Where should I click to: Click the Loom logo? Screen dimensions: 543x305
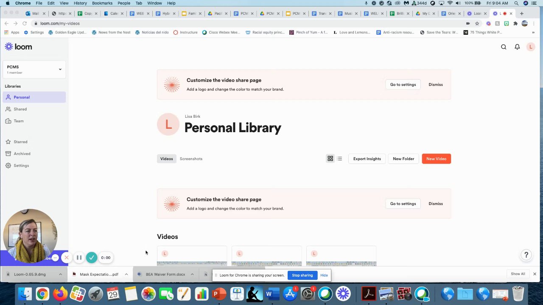point(18,47)
